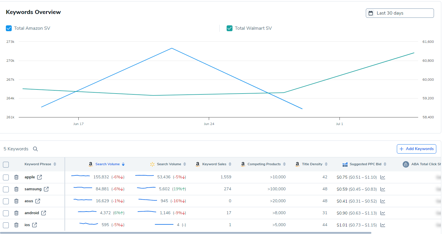
Task: Delete the asus keyword with trash icon
Action: point(16,201)
